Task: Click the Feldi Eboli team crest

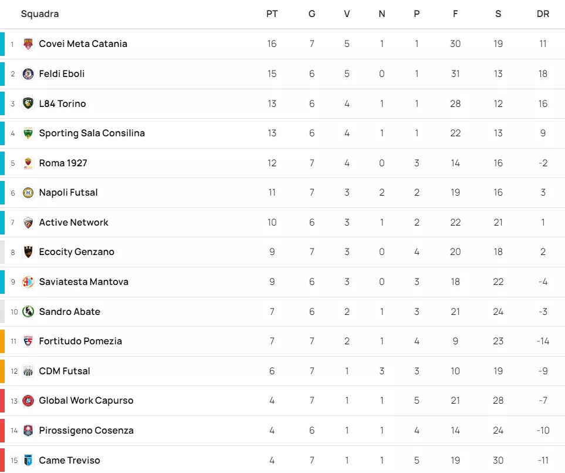Action: click(28, 74)
